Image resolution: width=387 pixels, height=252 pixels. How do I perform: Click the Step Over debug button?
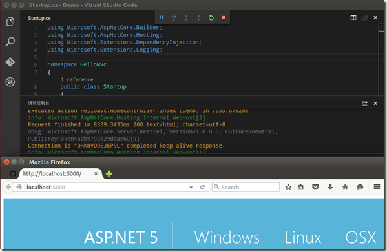click(174, 17)
